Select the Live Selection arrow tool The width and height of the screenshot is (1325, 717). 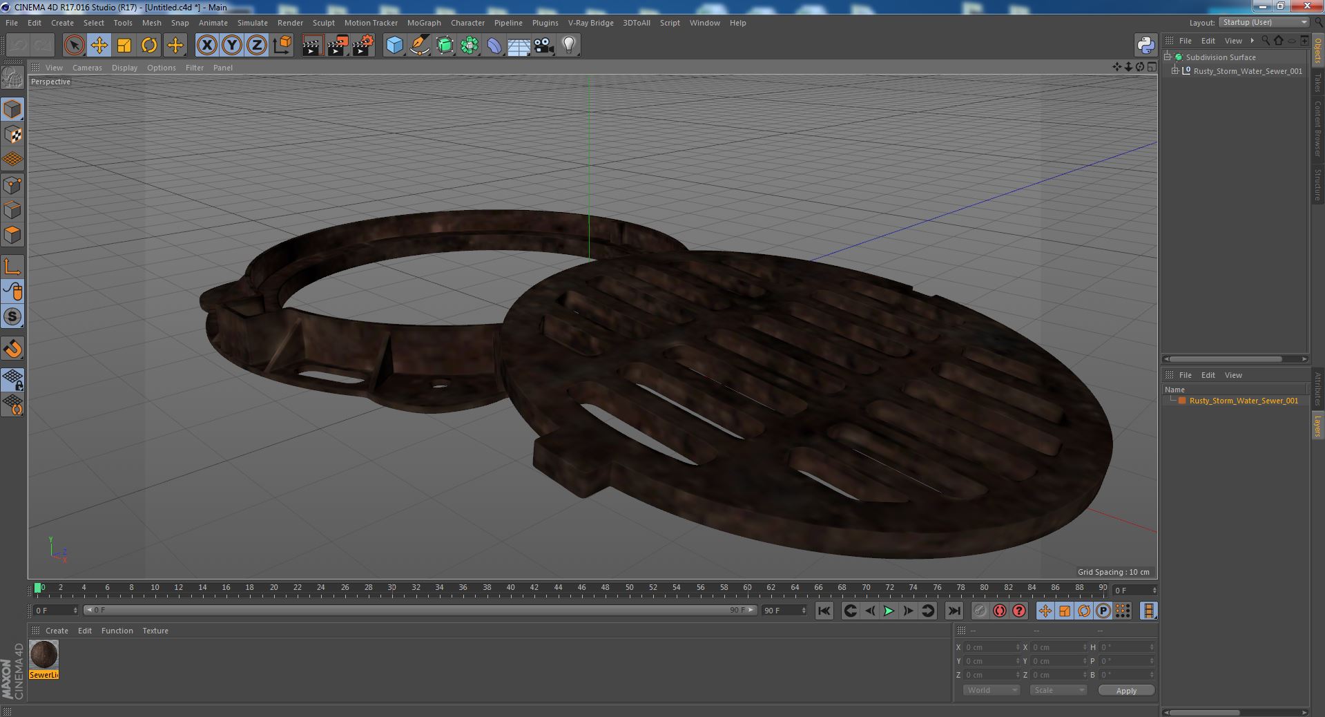coord(74,46)
